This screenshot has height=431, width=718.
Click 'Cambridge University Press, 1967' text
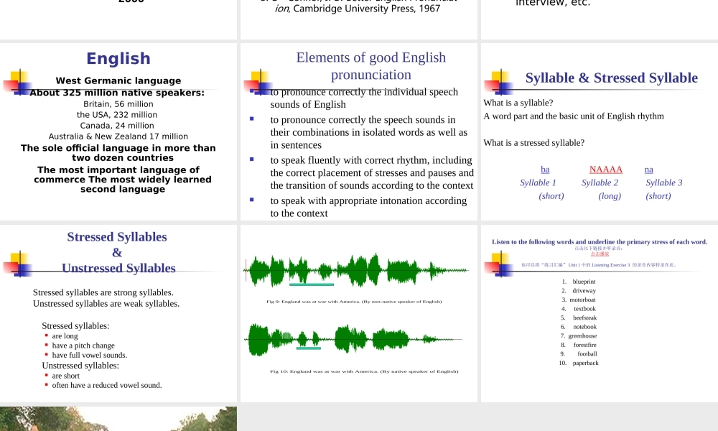367,8
